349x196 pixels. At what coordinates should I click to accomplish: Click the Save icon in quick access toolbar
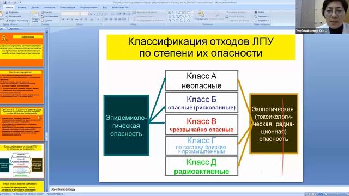(x=5, y=2)
